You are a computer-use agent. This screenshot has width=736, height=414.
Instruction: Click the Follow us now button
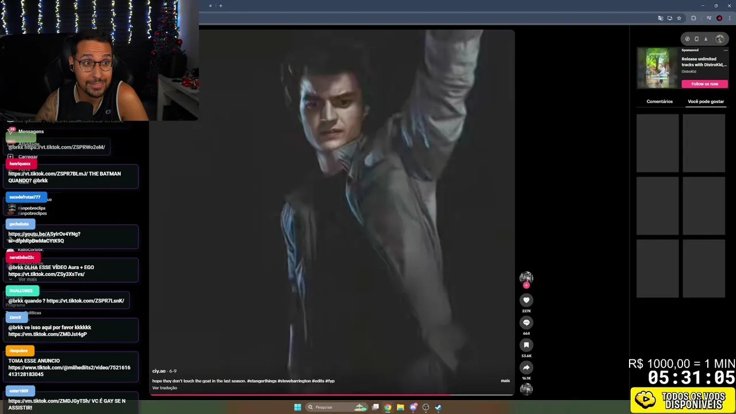coord(705,84)
